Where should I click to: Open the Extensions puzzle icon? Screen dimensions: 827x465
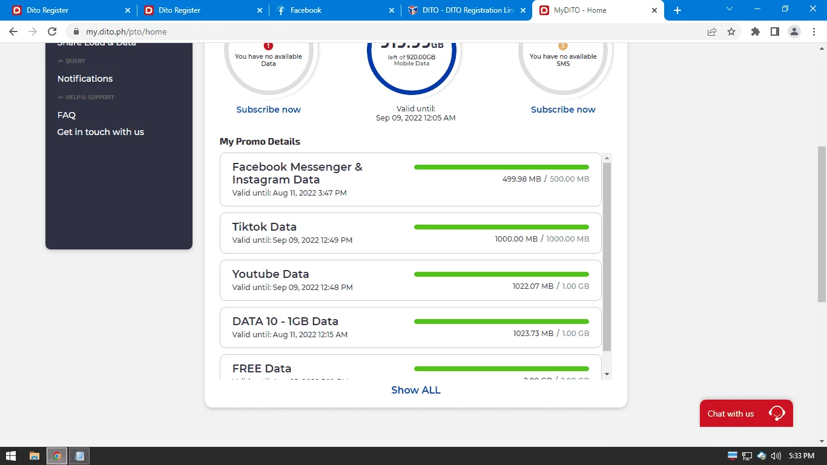click(756, 31)
